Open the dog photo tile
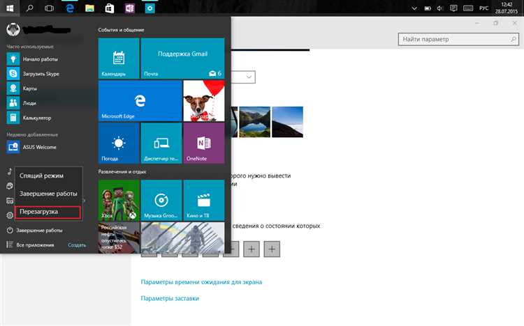This screenshot has width=524, height=326. (204, 101)
